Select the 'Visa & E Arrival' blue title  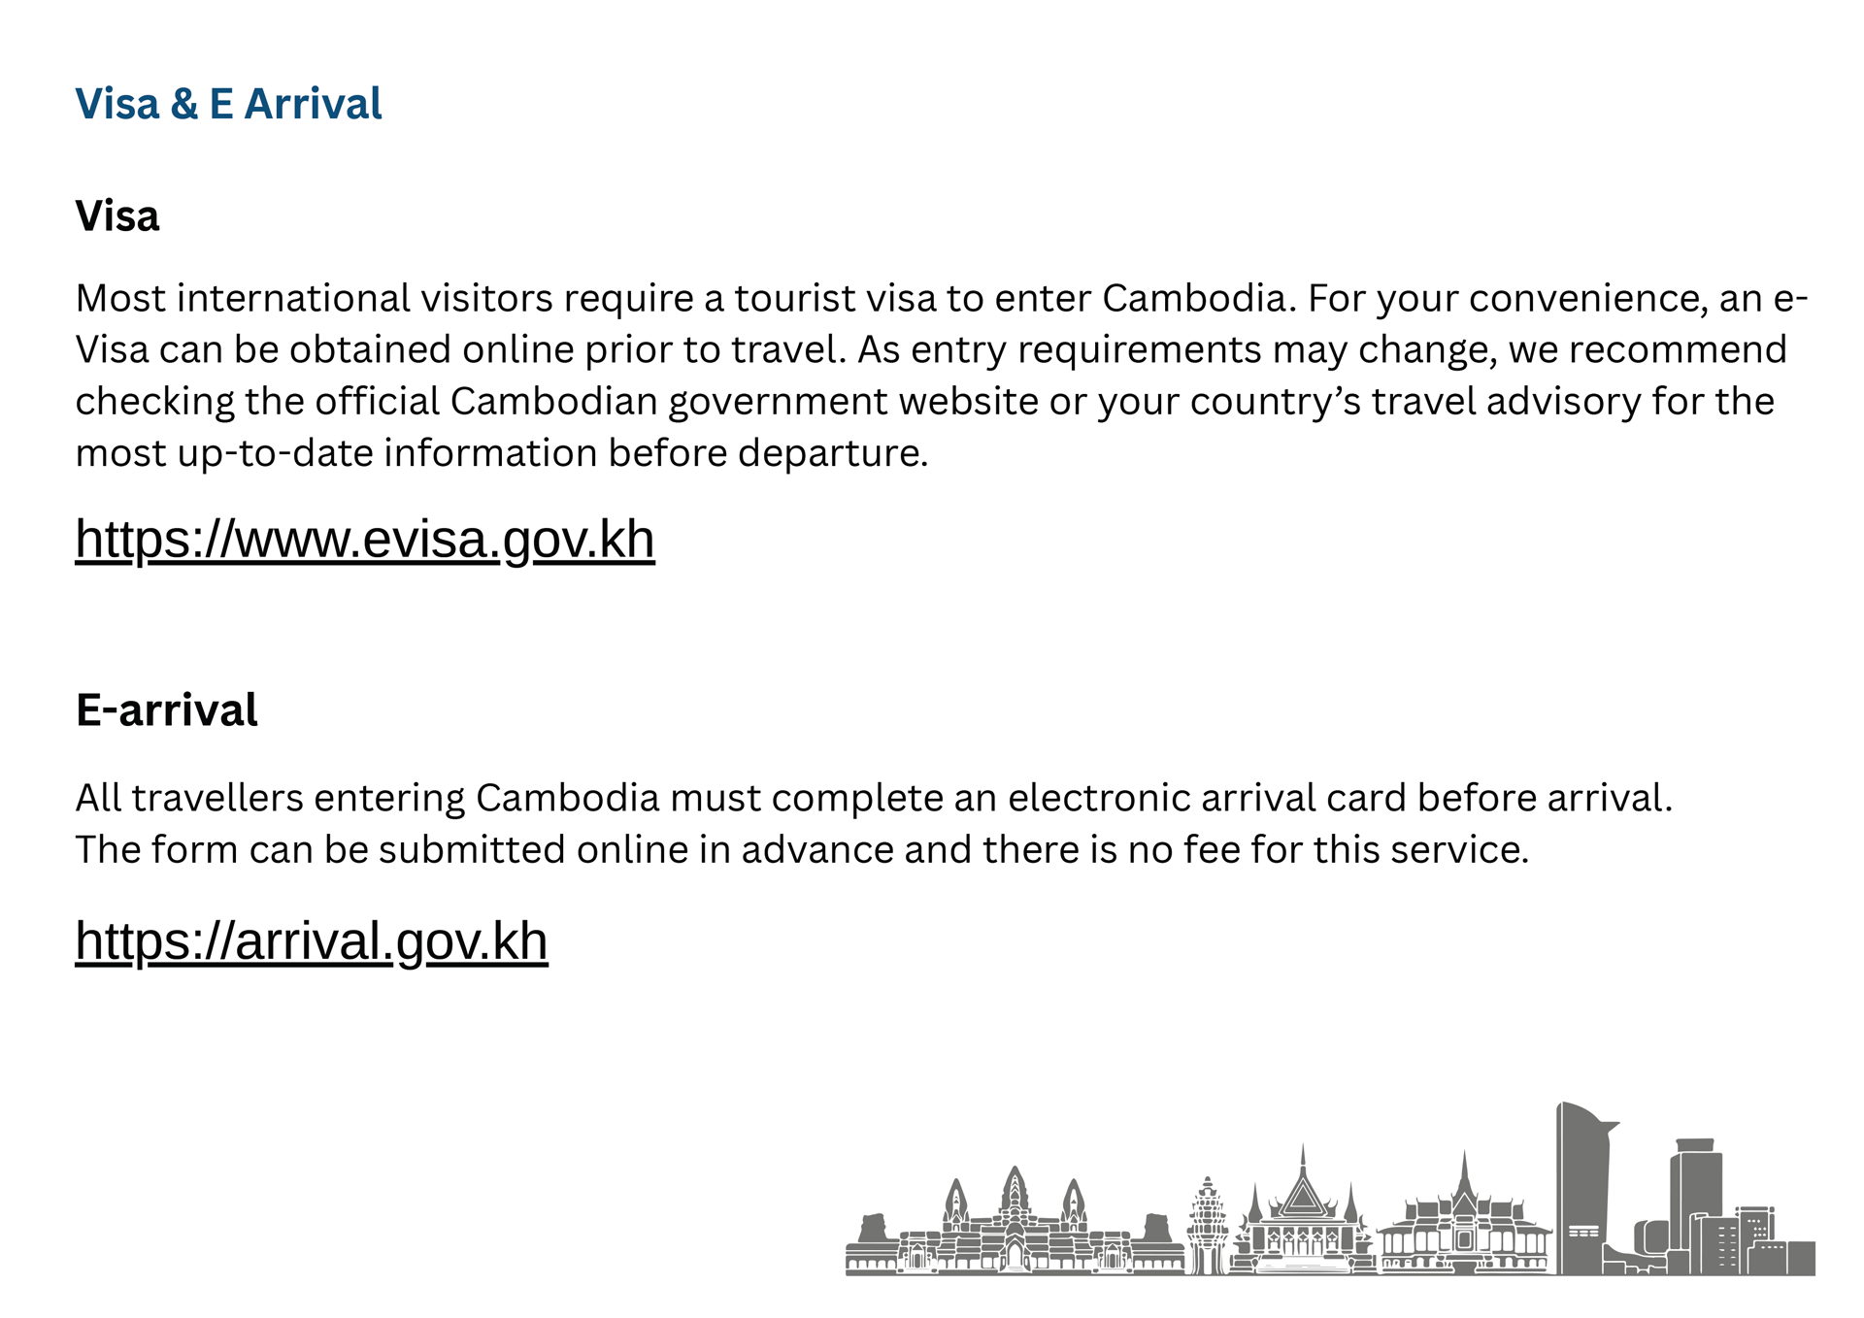coord(229,104)
